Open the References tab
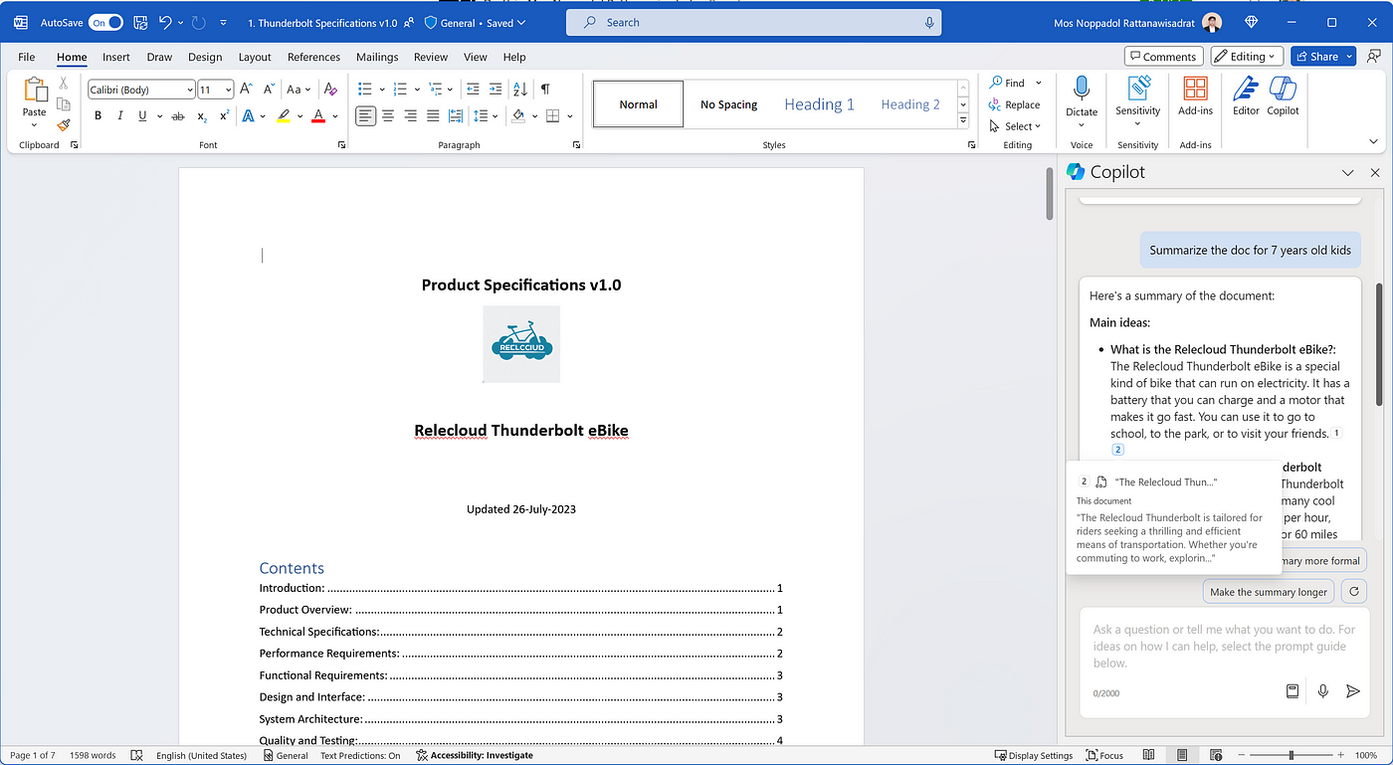Image resolution: width=1393 pixels, height=765 pixels. pyautogui.click(x=313, y=57)
